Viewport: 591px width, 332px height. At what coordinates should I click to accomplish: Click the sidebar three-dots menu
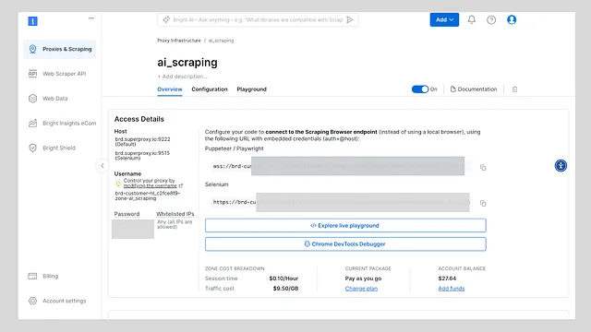pos(91,18)
